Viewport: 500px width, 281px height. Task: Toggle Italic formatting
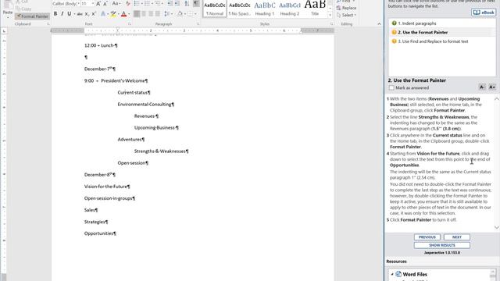click(x=62, y=14)
